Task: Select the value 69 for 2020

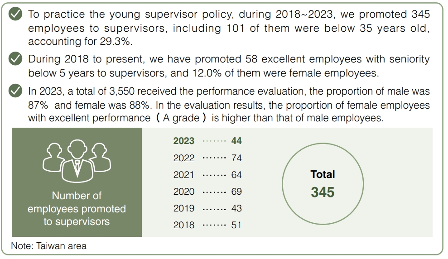Action: 236,192
